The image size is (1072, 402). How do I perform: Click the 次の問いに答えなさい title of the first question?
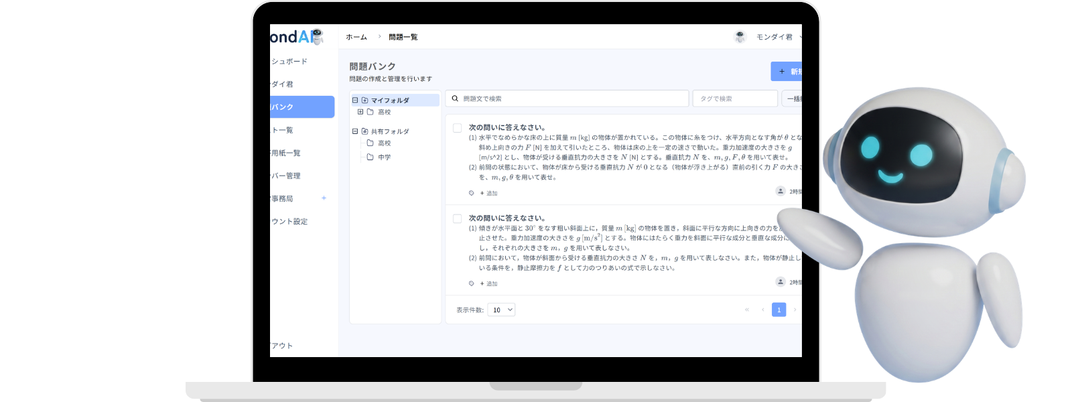pyautogui.click(x=507, y=127)
